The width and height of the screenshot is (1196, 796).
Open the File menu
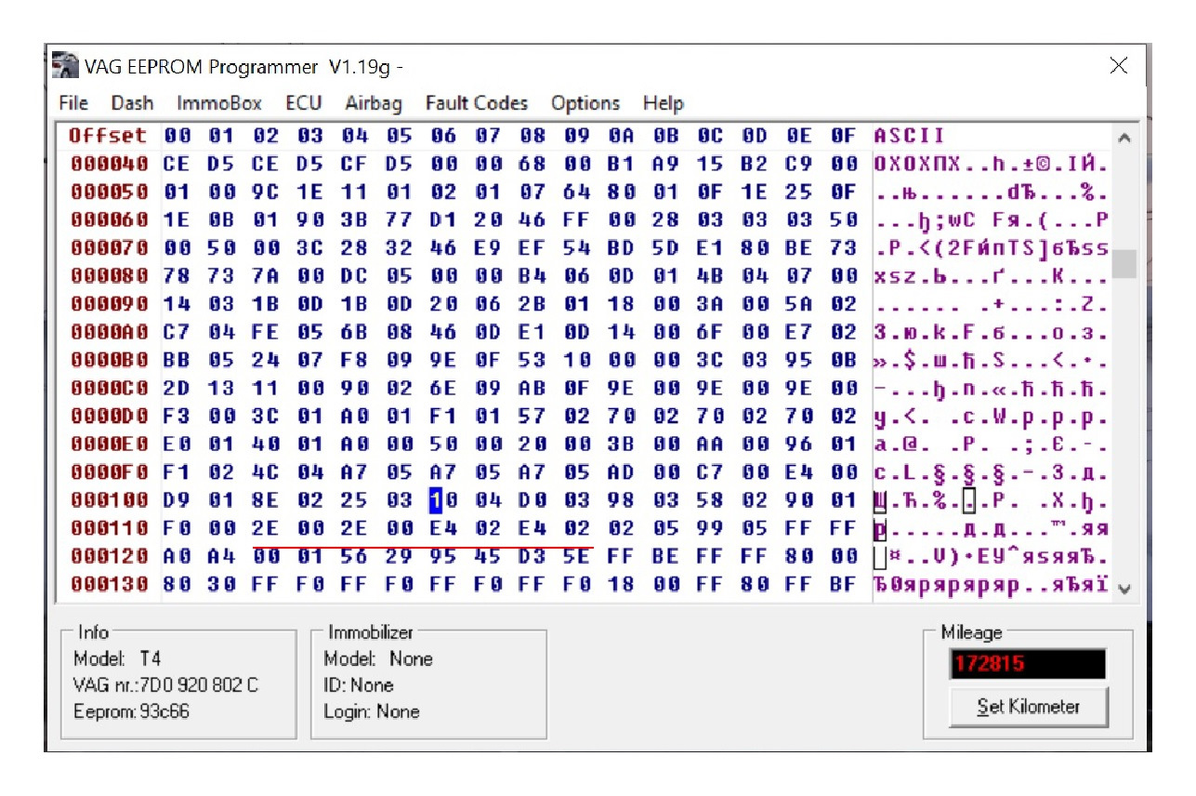73,103
